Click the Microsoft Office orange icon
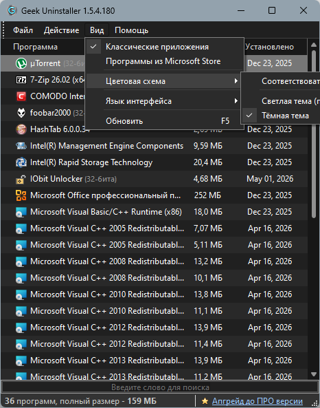 (x=21, y=195)
